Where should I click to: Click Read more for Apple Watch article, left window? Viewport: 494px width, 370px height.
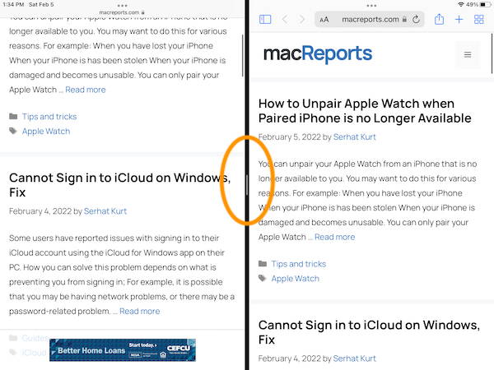(x=86, y=90)
